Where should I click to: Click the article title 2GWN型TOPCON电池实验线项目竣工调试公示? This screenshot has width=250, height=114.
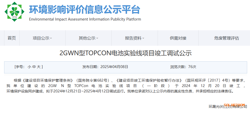(x=126, y=53)
